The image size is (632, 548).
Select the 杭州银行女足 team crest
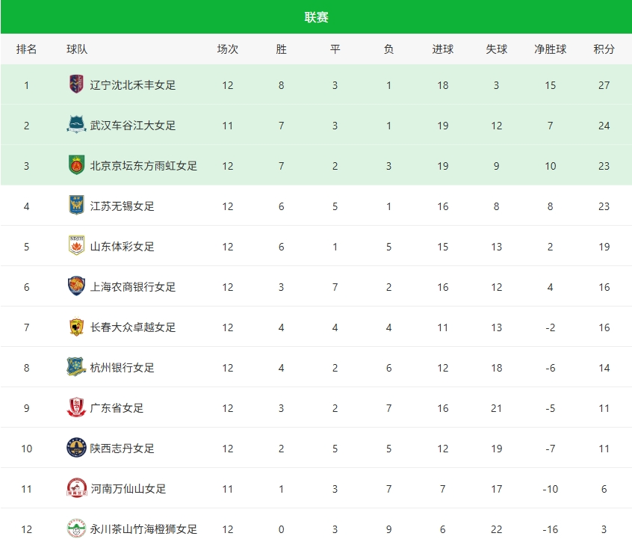77,366
